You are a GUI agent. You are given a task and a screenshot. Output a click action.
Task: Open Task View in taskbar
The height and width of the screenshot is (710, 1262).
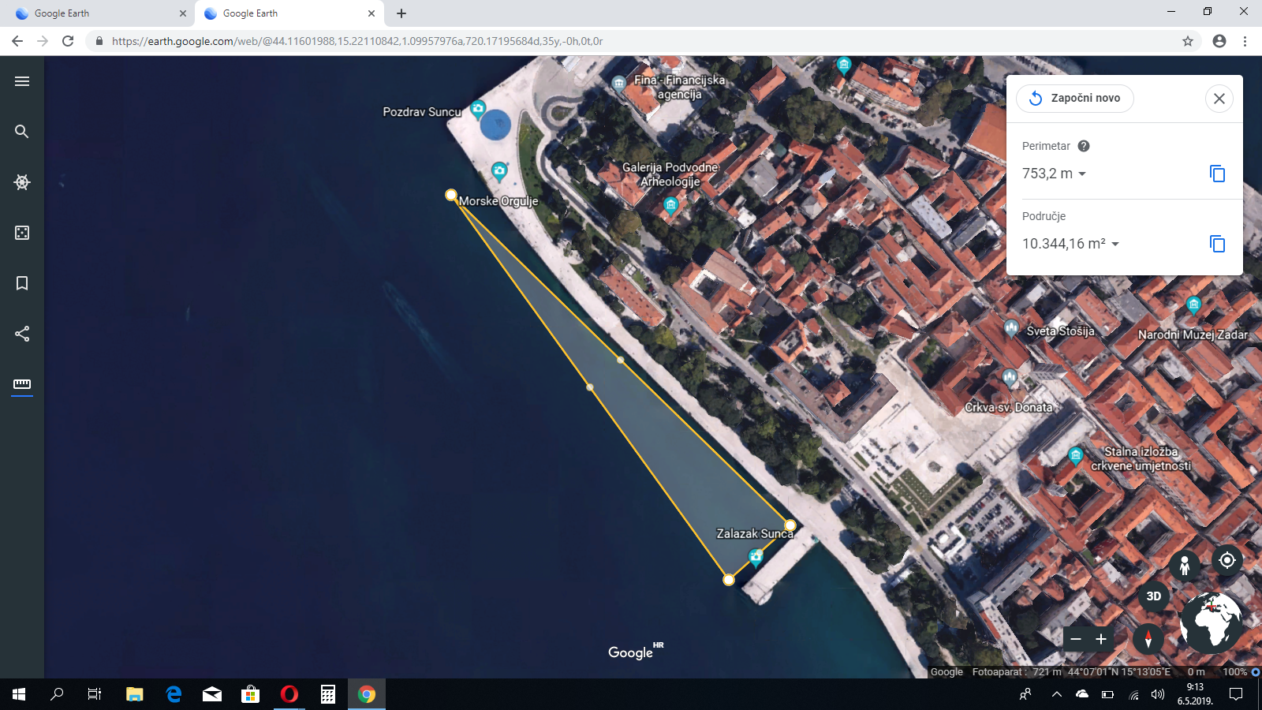tap(95, 694)
